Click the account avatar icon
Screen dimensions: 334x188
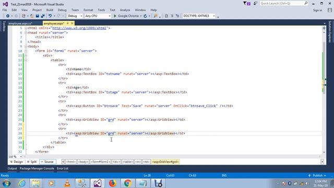click(x=330, y=10)
